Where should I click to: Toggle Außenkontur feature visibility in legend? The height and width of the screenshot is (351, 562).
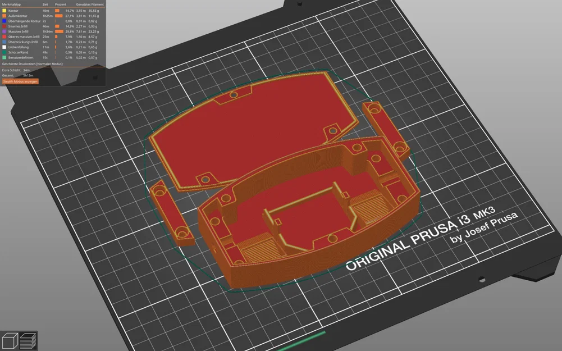pyautogui.click(x=18, y=16)
